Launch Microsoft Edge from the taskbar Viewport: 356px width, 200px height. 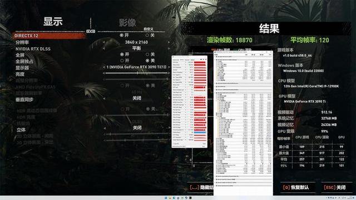174,198
